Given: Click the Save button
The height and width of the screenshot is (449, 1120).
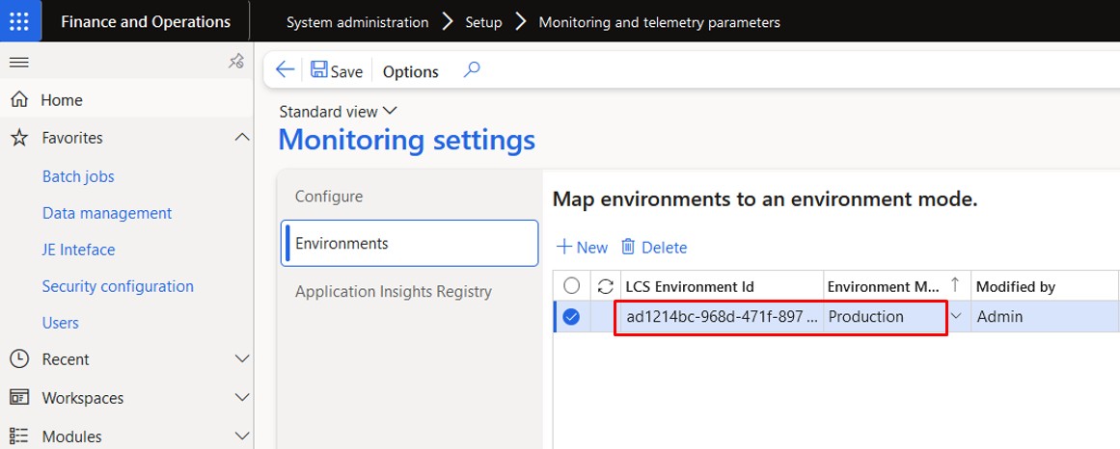Looking at the screenshot, I should click(337, 71).
